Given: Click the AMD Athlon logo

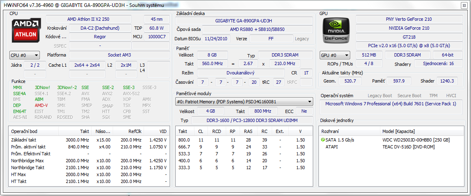Looking at the screenshot, I should 26,30.
